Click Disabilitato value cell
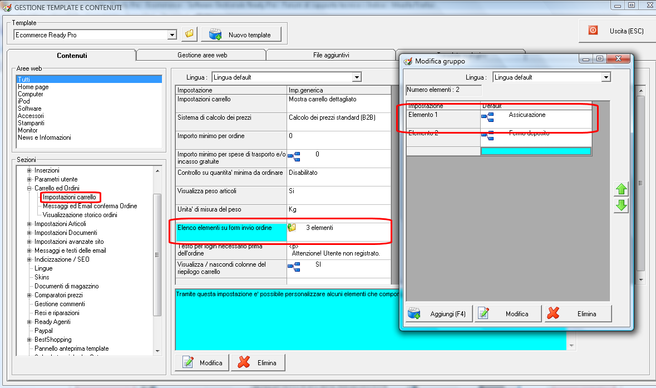This screenshot has width=656, height=388. pyautogui.click(x=339, y=177)
